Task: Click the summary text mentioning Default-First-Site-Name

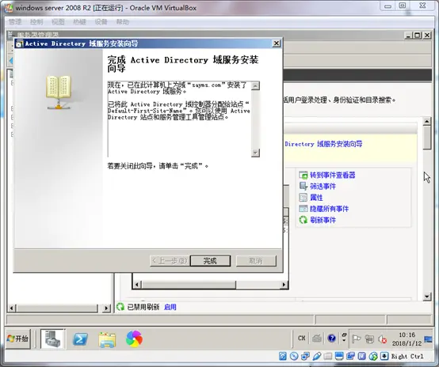Action: 179,111
